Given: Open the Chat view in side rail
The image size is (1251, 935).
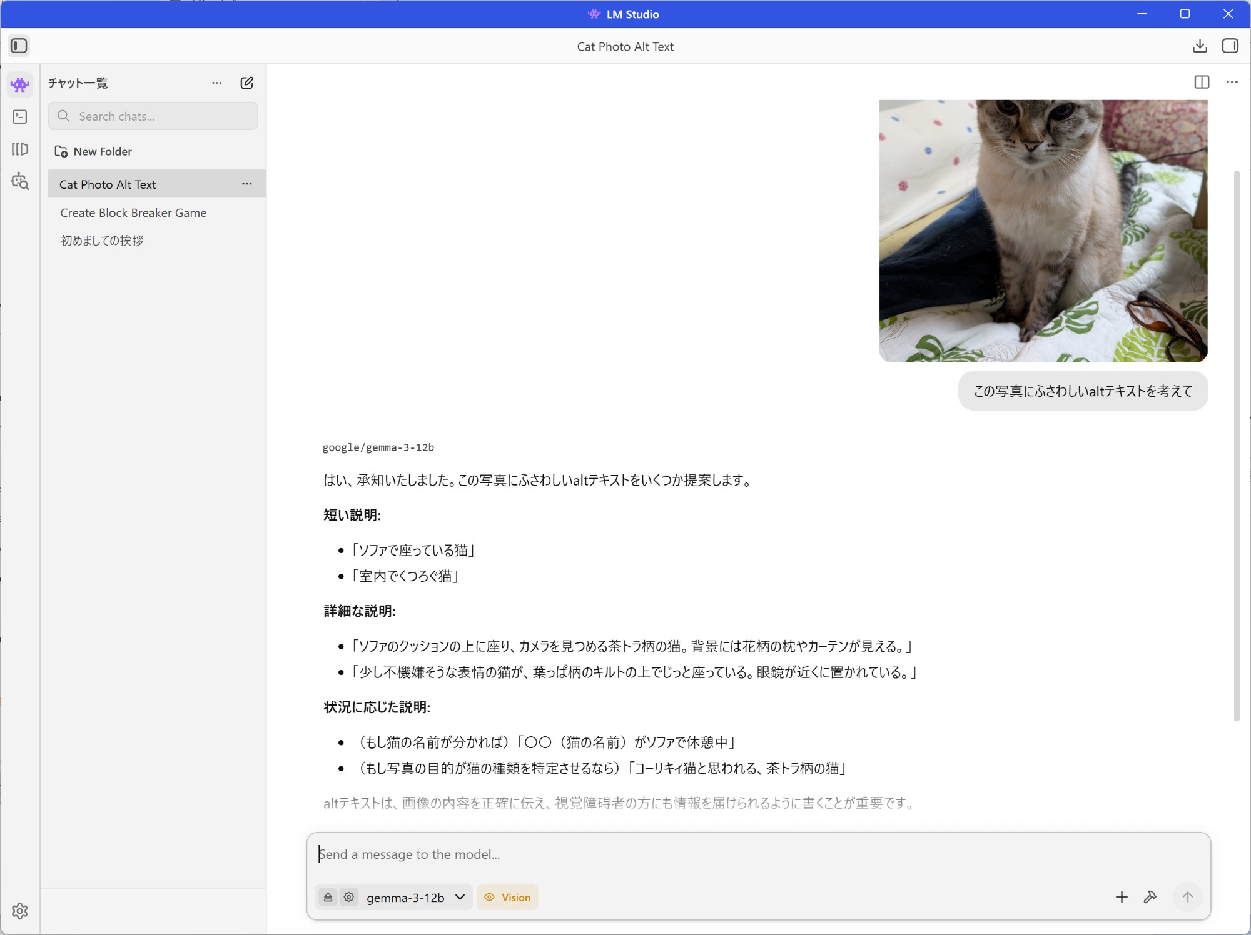Looking at the screenshot, I should click(20, 84).
